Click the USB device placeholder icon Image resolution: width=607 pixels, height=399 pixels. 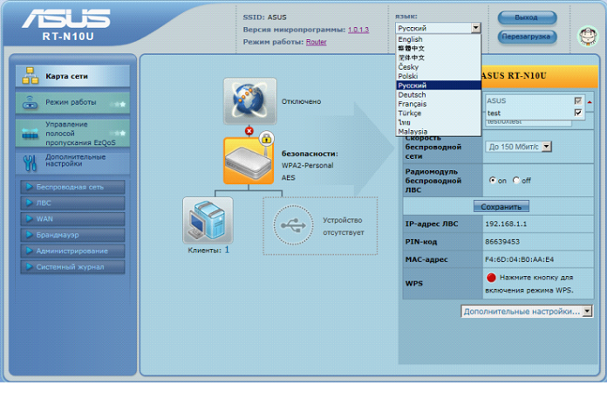(293, 225)
